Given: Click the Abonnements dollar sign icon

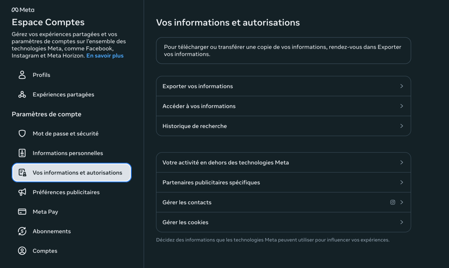Looking at the screenshot, I should (22, 231).
